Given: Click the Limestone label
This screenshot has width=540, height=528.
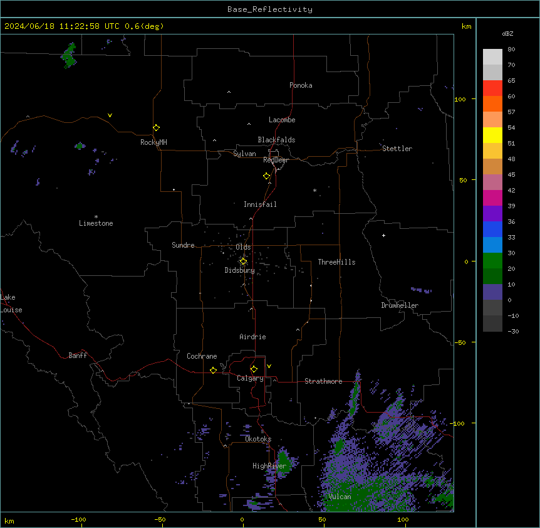Looking at the screenshot, I should [x=96, y=223].
